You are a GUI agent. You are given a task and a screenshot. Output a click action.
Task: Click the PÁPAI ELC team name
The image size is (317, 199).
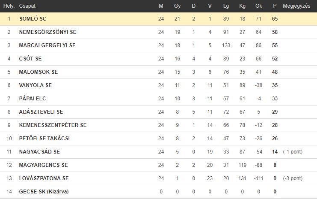(x=33, y=99)
